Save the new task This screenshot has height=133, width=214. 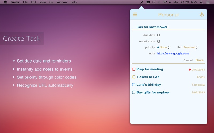[200, 60]
